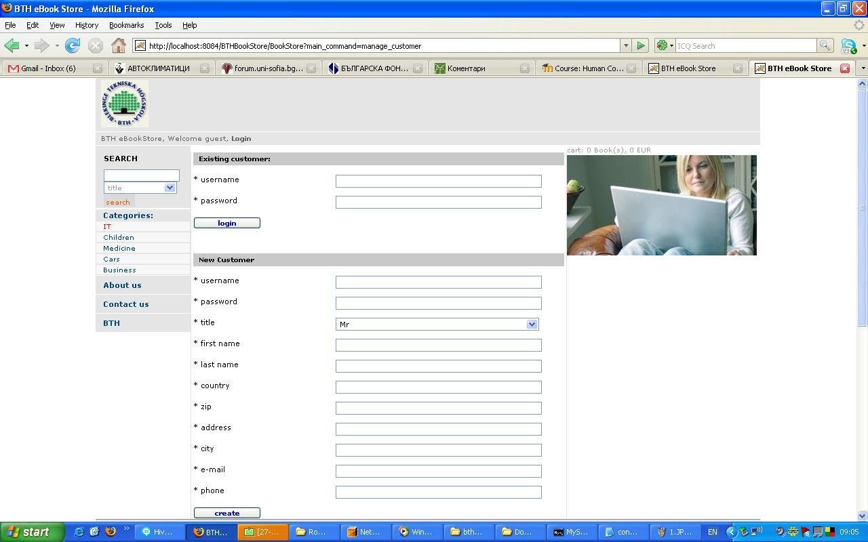Open the Contact us page

(125, 304)
